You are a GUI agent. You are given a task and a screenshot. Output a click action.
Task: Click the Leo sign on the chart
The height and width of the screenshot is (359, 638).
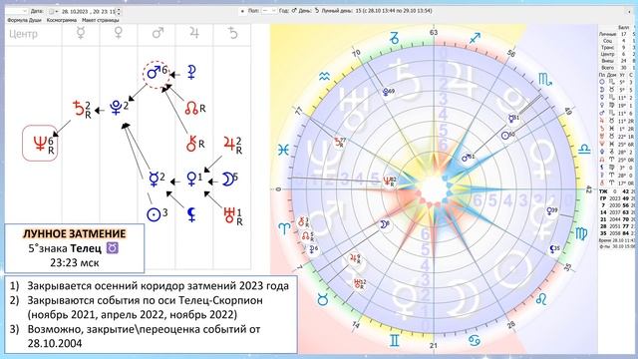click(541, 300)
